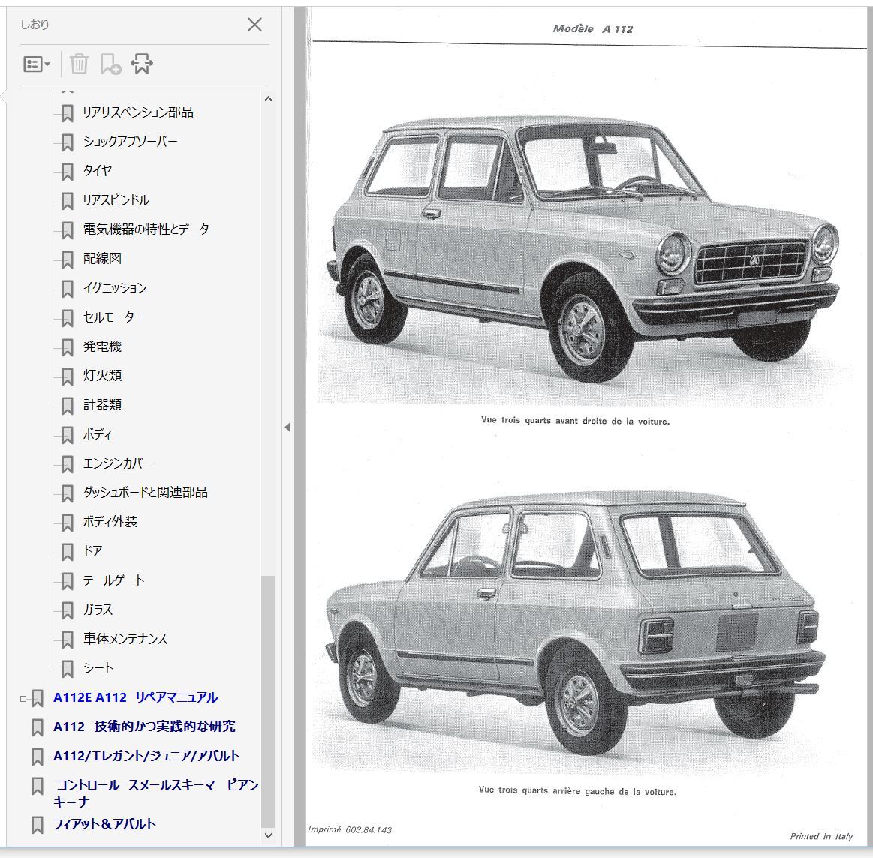The width and height of the screenshot is (873, 858).
Task: Open the 発電機 bookmark
Action: [x=102, y=346]
